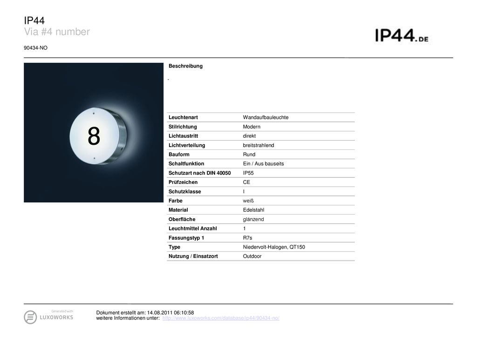The height and width of the screenshot is (337, 477).
Task: Click the 'Schaltfunktion' label
Action: pos(186,163)
